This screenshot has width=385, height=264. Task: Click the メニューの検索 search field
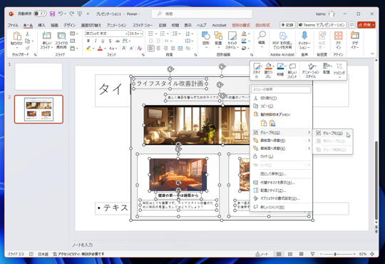(281, 89)
